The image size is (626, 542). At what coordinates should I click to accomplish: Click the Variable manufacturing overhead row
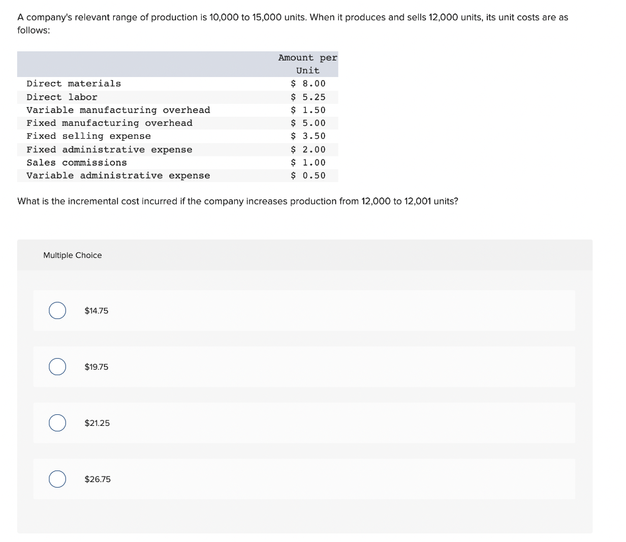177,110
